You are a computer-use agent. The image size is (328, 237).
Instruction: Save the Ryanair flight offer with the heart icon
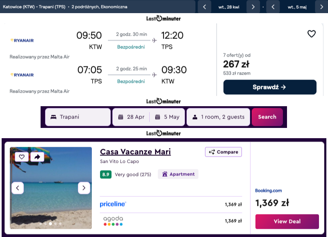[x=312, y=34]
